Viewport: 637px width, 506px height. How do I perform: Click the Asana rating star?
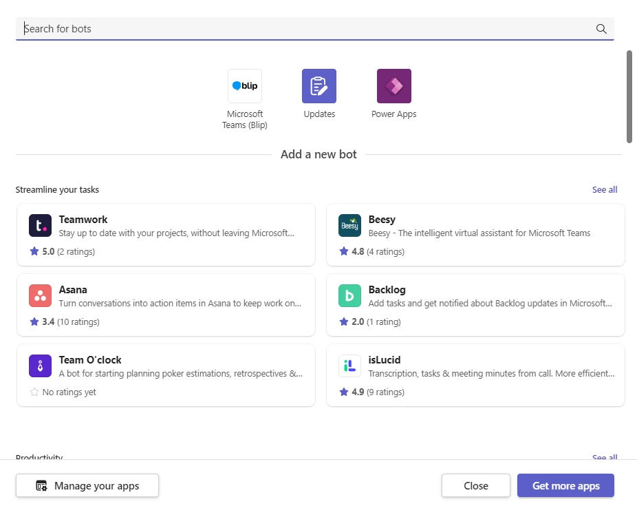(34, 321)
